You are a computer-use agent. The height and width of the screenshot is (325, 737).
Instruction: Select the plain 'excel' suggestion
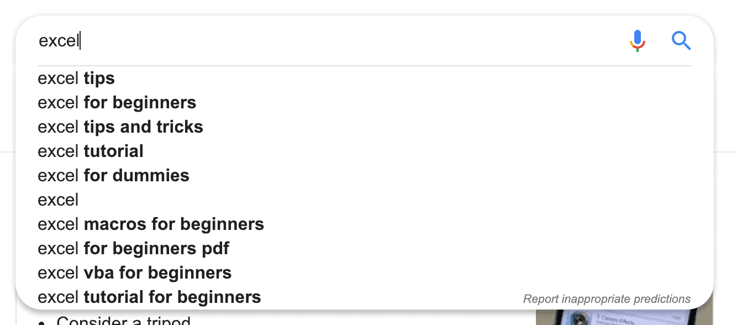[58, 200]
